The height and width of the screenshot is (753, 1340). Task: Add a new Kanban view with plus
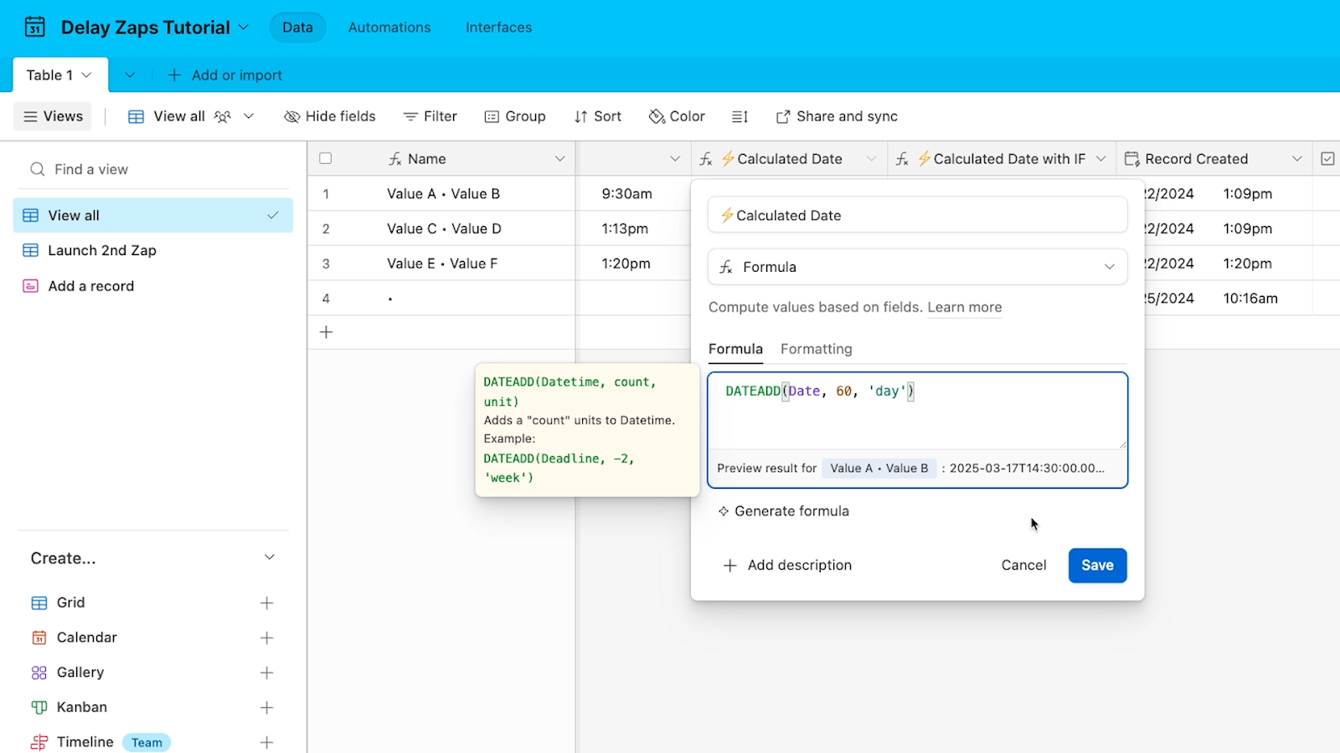pos(266,708)
